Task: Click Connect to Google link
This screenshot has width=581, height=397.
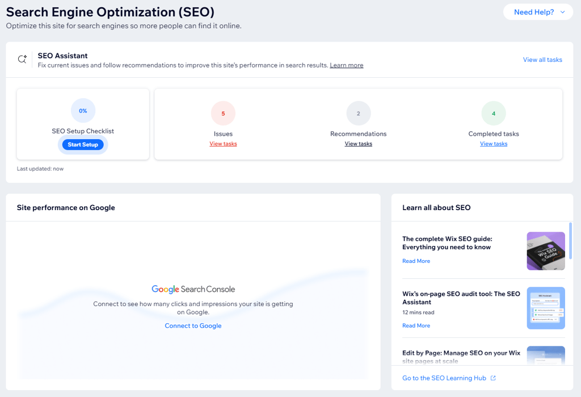Action: 193,326
